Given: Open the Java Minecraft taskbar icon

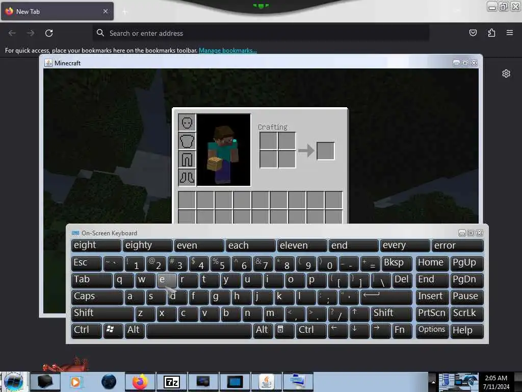Looking at the screenshot, I should coord(267,382).
